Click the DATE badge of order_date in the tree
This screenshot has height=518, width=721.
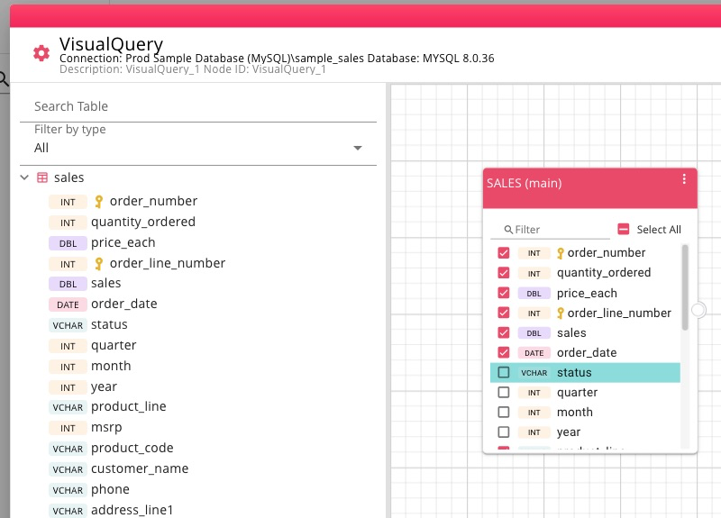[x=68, y=304]
